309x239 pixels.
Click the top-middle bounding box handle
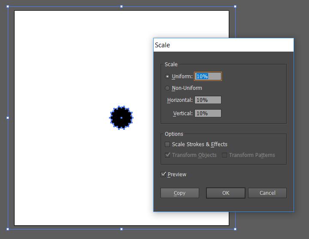121,6
